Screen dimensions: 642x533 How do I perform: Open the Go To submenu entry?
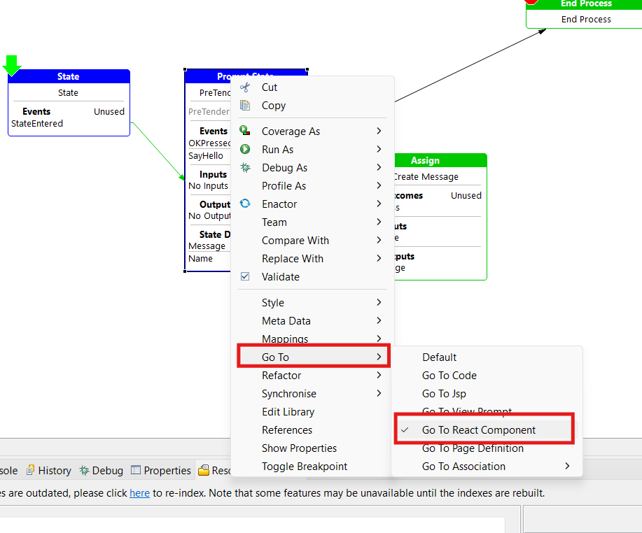[x=314, y=357]
